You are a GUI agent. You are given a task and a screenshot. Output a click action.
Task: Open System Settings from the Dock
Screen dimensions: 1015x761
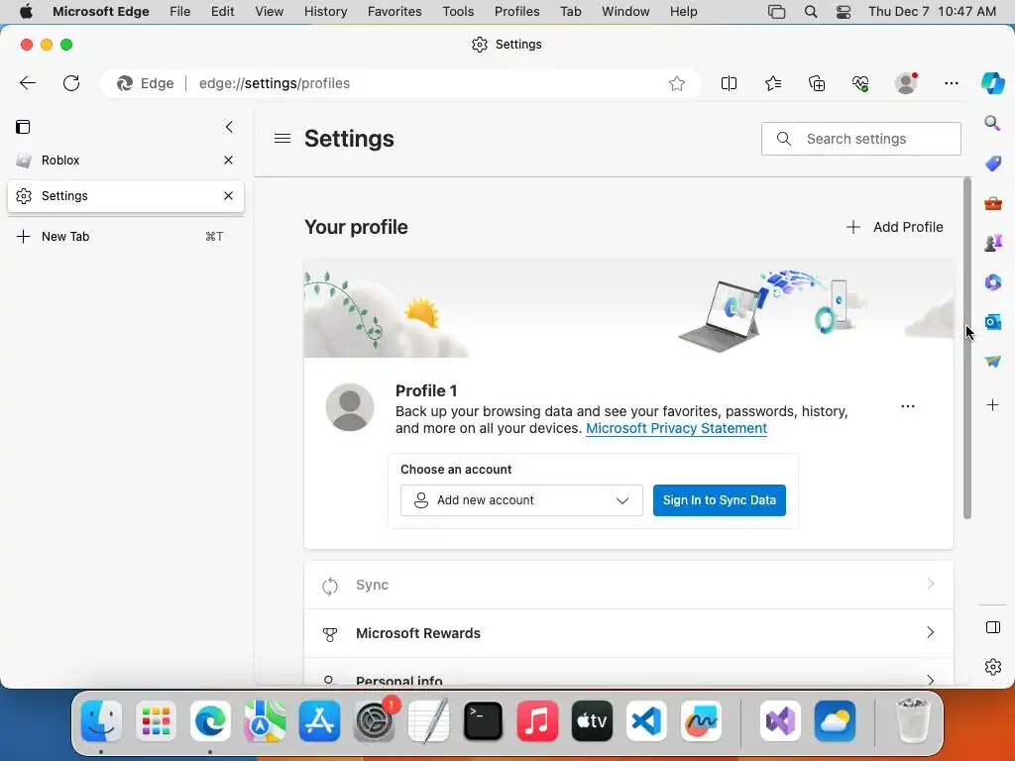374,720
